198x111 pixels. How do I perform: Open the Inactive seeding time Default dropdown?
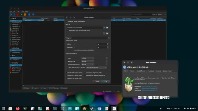click(87, 64)
